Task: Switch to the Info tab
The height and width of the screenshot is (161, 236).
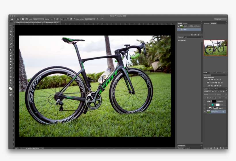Action: pos(186,37)
